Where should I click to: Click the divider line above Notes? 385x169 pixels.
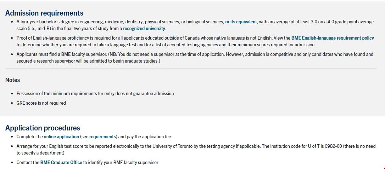[x=191, y=69]
